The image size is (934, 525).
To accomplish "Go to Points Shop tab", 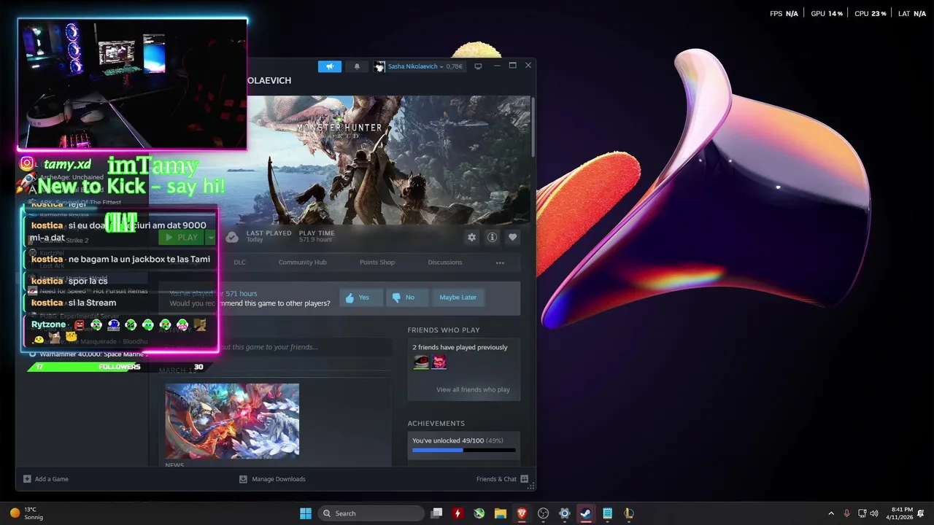I will 377,262.
